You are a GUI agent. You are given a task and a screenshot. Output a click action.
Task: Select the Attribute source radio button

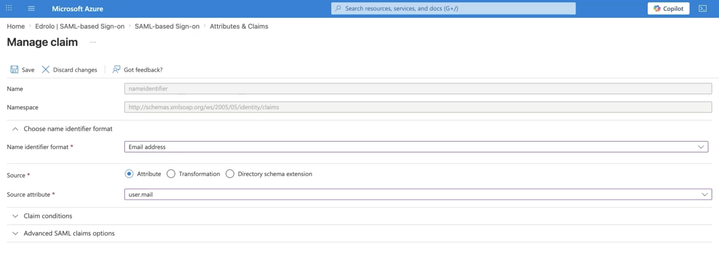(129, 174)
